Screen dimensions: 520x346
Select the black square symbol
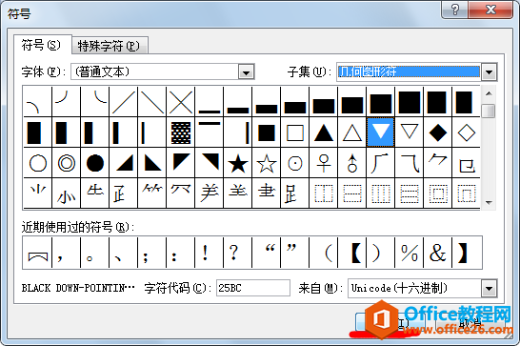point(267,132)
